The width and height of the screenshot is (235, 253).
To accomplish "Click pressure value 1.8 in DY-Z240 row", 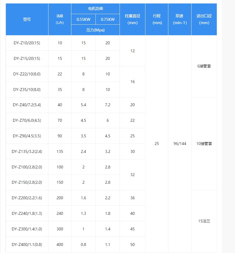I will point(108,213).
